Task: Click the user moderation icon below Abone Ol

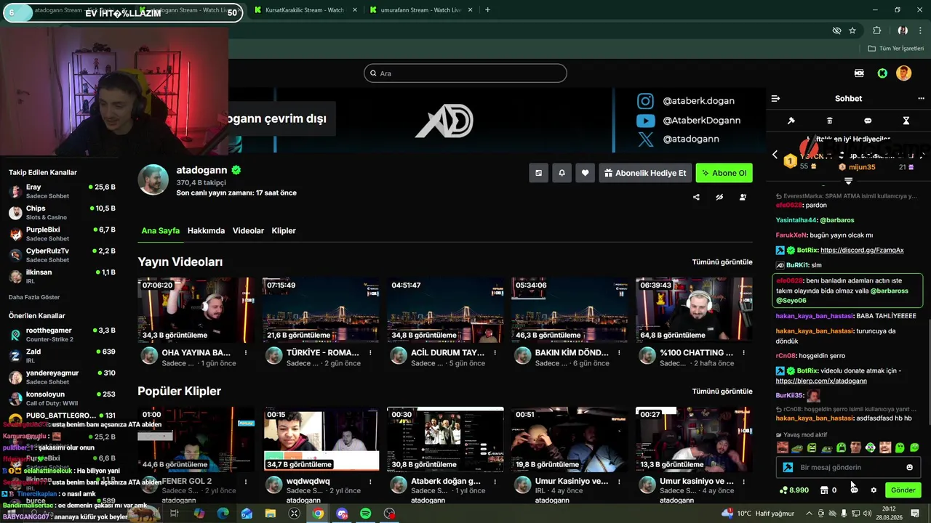Action: click(x=743, y=197)
